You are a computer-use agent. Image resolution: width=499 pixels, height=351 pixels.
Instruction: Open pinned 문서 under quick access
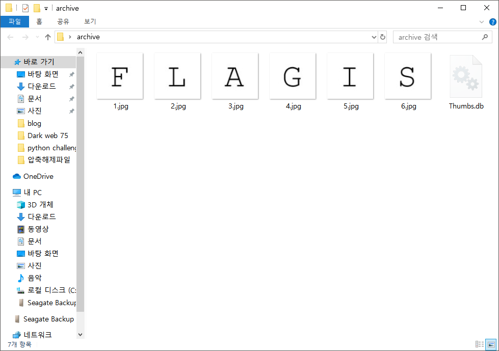[35, 98]
